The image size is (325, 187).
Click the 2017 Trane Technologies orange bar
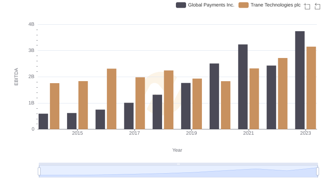pyautogui.click(x=140, y=103)
